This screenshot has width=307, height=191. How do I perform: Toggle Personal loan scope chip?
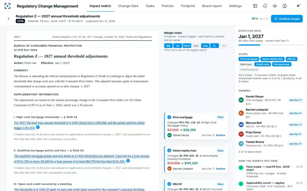tap(282, 64)
